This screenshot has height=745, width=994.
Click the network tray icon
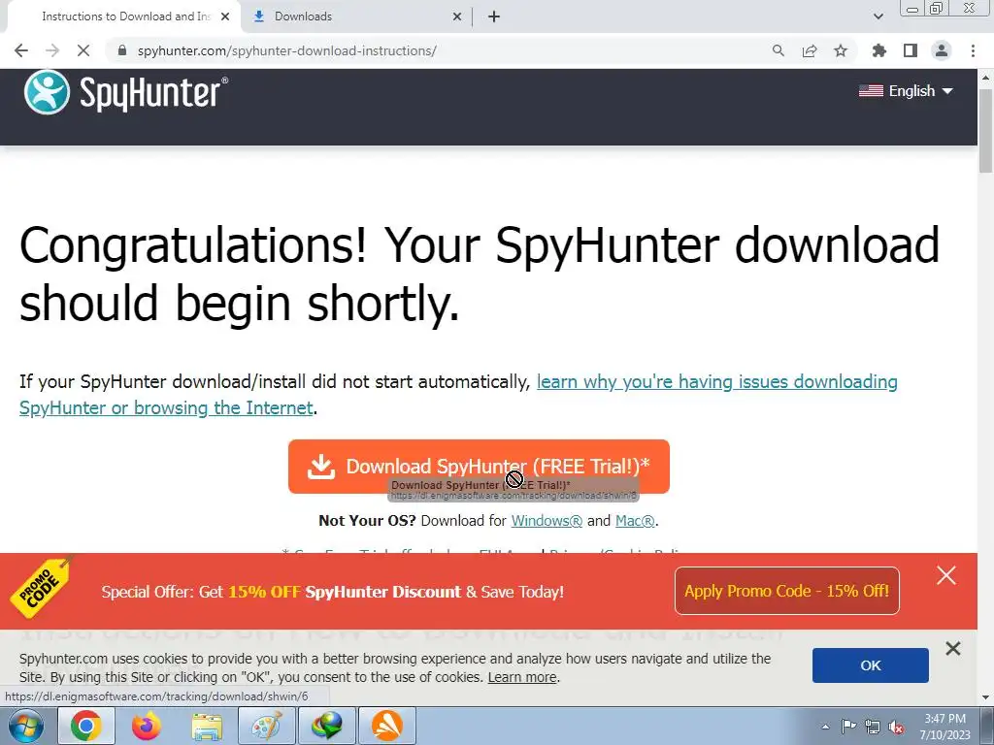click(x=873, y=727)
